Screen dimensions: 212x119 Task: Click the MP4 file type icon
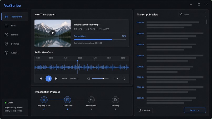pyautogui.click(x=75, y=29)
